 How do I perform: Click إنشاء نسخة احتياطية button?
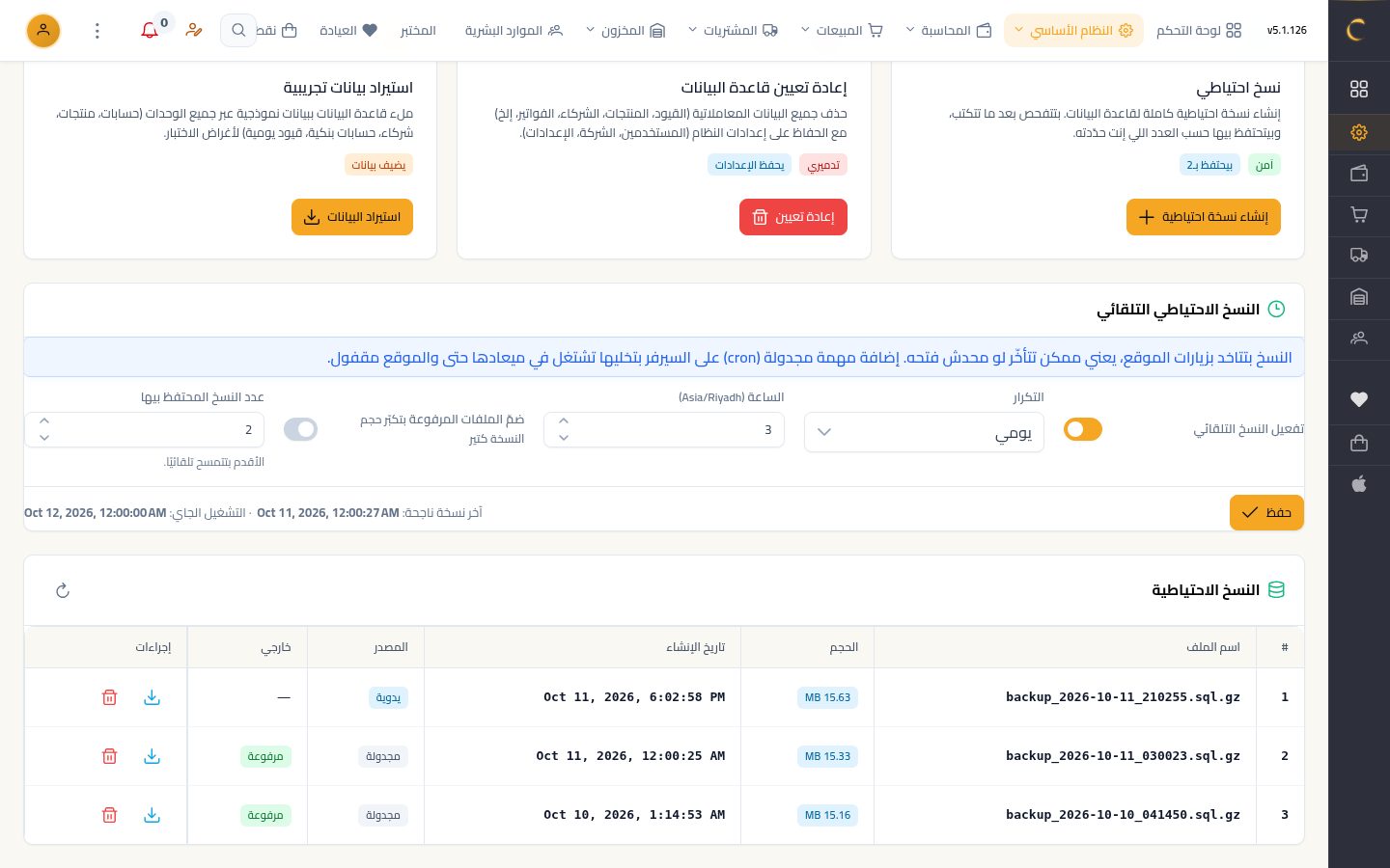(x=1204, y=217)
